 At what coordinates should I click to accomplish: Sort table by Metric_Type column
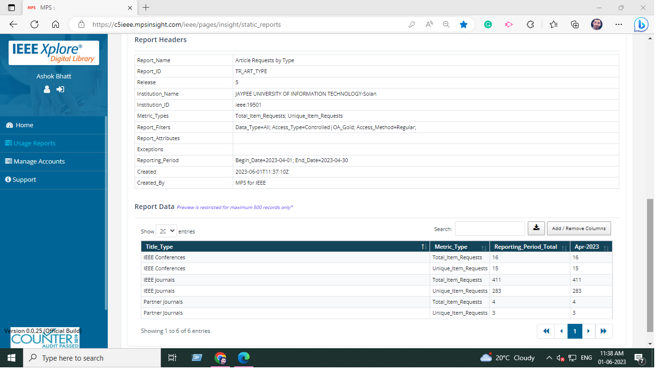459,247
